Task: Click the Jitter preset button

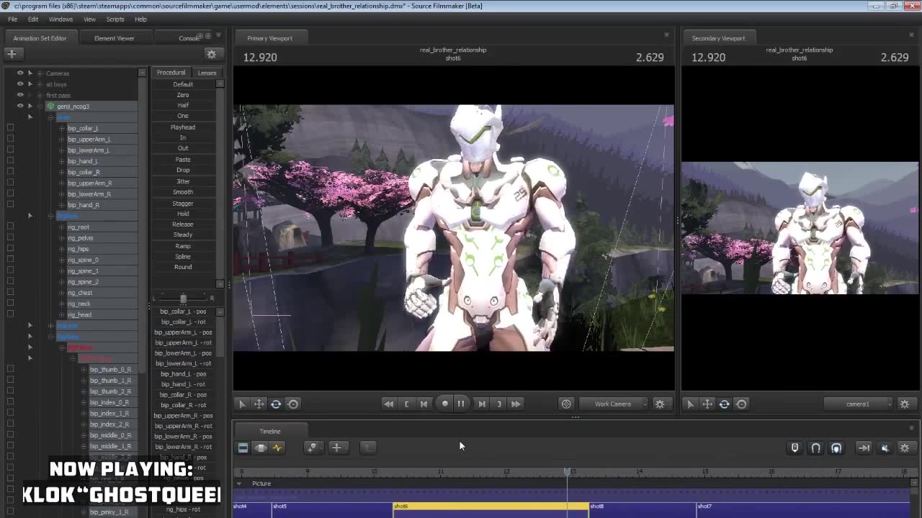Action: tap(183, 181)
